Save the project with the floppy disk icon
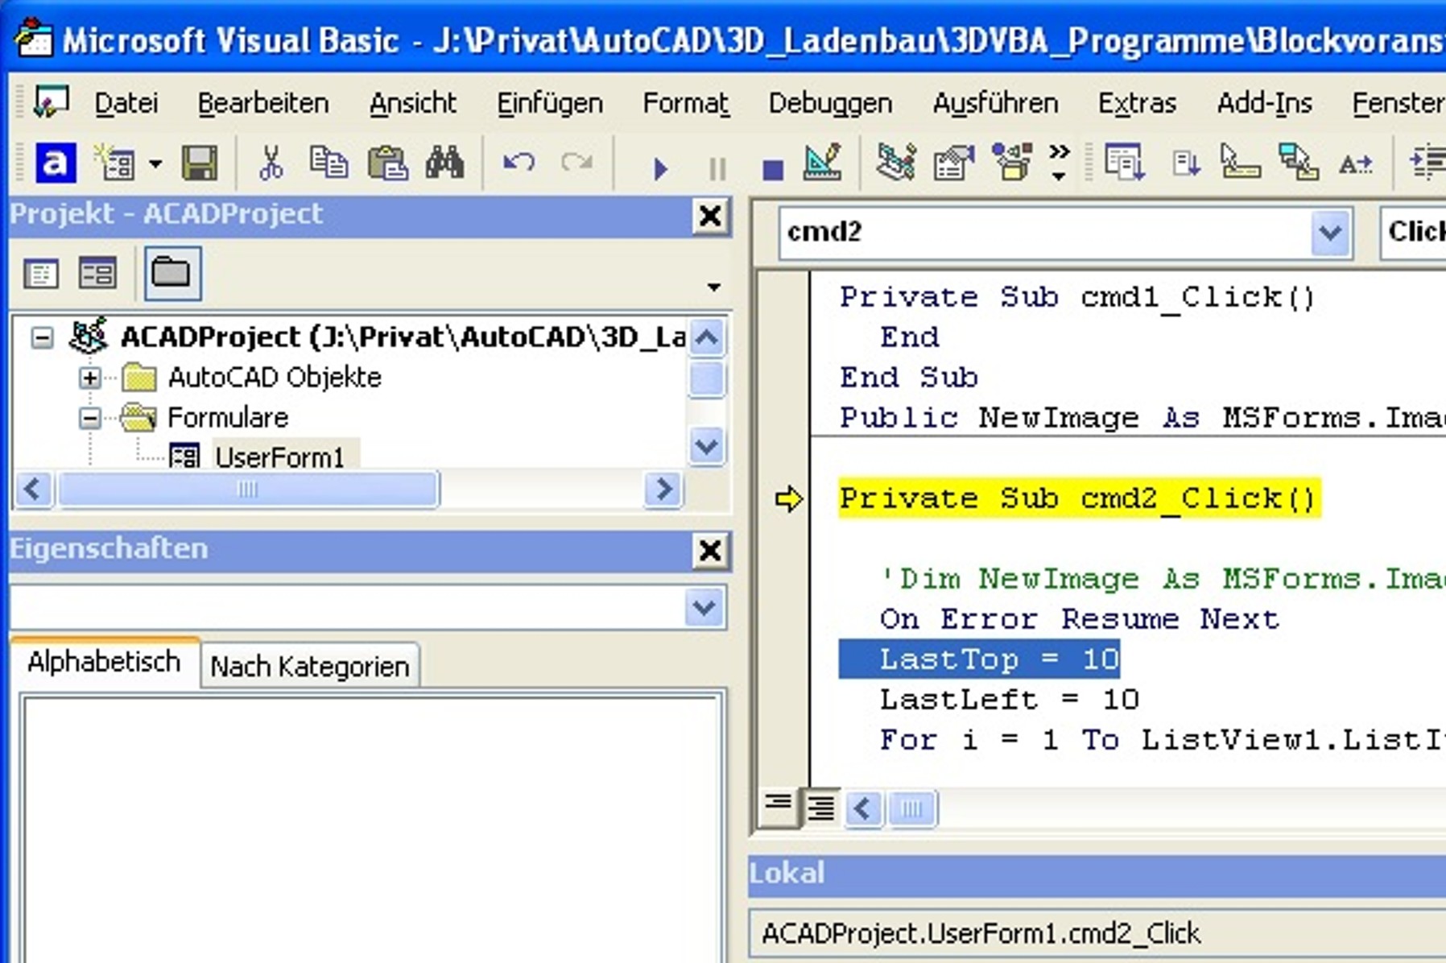 coord(199,164)
